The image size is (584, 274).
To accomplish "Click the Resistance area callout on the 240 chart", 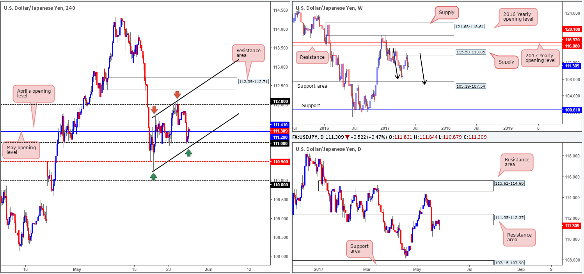I will click(248, 53).
